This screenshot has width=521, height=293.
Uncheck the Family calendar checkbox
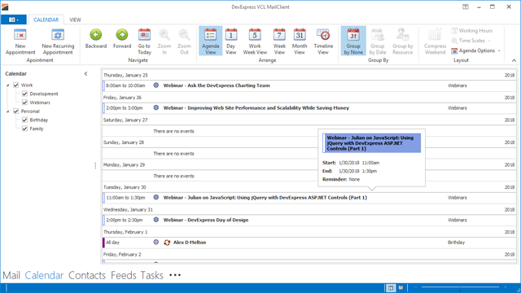pos(24,129)
